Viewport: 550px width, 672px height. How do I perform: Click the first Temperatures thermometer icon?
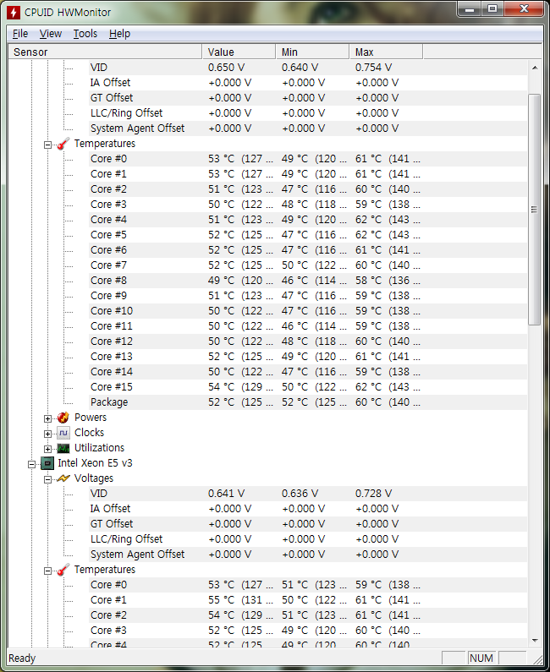point(63,144)
